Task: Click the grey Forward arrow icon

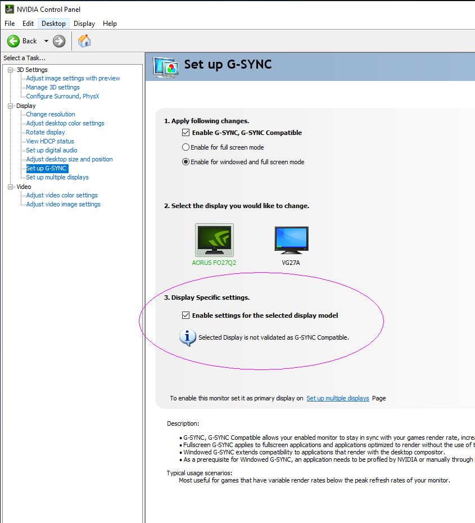Action: tap(59, 41)
